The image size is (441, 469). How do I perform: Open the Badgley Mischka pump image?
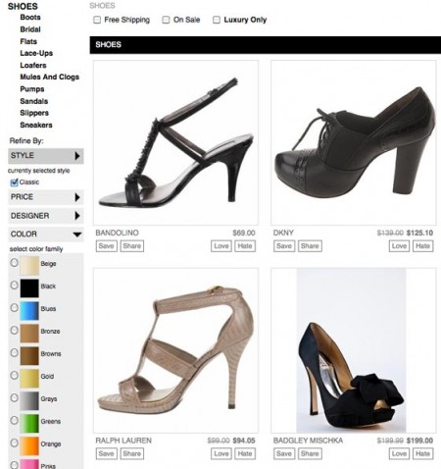pos(354,350)
